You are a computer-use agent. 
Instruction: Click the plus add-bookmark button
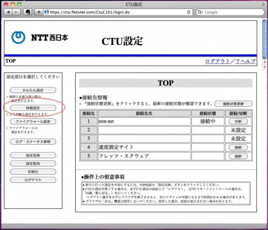pyautogui.click(x=39, y=12)
